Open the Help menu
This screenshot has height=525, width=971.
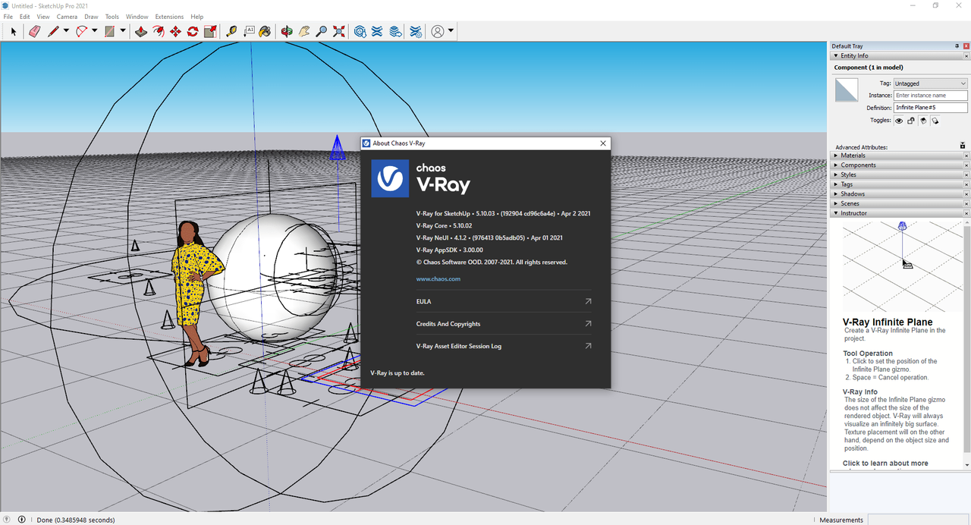[x=197, y=17]
